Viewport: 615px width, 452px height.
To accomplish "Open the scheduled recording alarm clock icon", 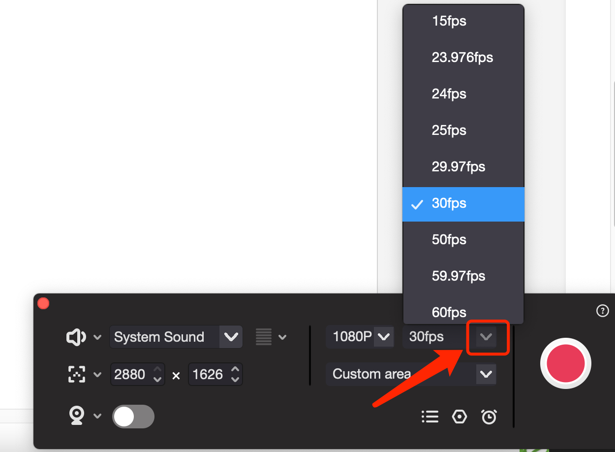I will click(x=489, y=417).
